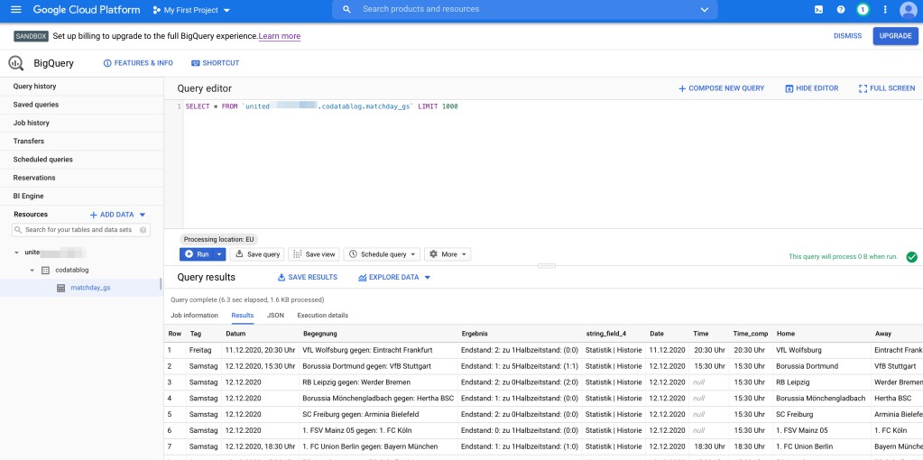
Task: Open BI Engine in sidebar
Action: pyautogui.click(x=82, y=196)
